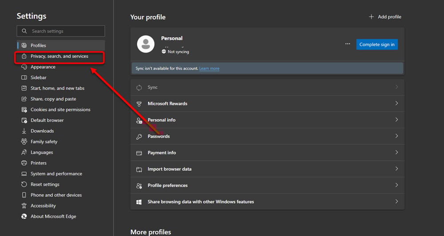
Task: Click the Personal profile avatar
Action: click(x=146, y=44)
